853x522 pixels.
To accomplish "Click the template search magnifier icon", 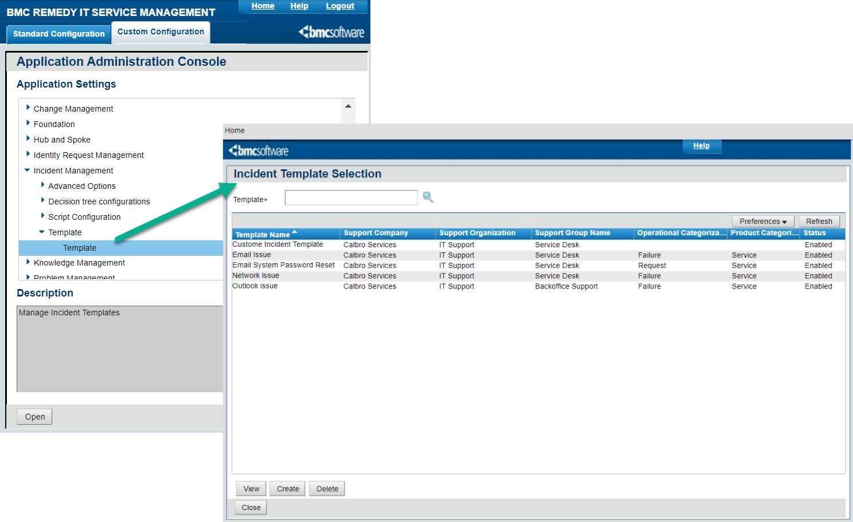I will click(428, 197).
